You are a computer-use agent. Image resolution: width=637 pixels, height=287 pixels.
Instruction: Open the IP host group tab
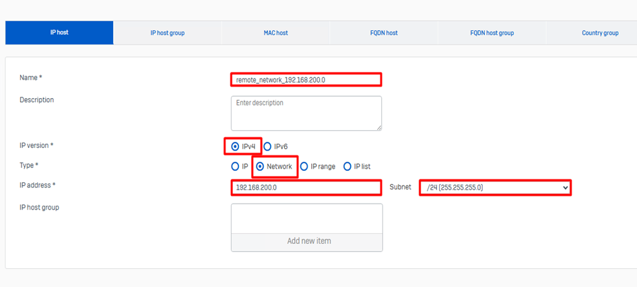(x=167, y=33)
